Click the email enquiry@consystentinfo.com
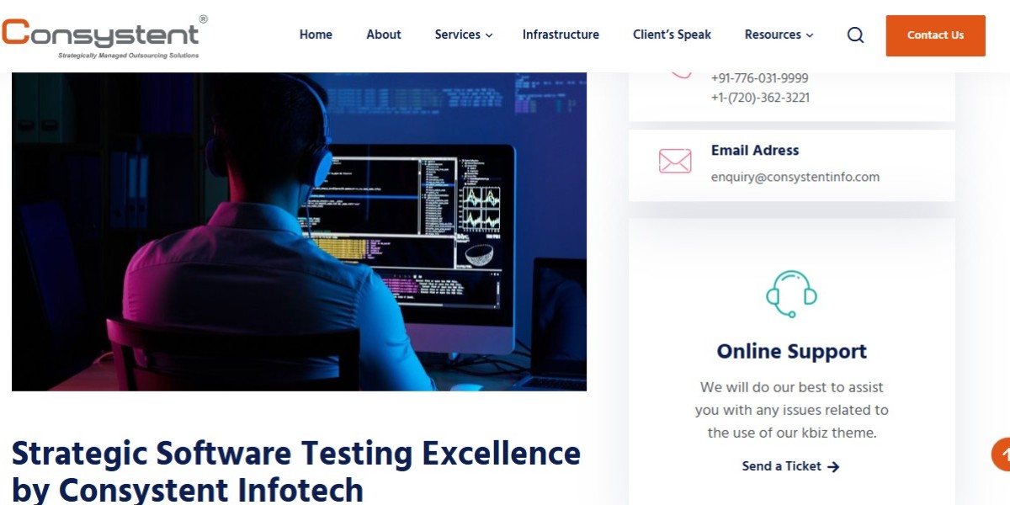The width and height of the screenshot is (1010, 505). tap(795, 177)
